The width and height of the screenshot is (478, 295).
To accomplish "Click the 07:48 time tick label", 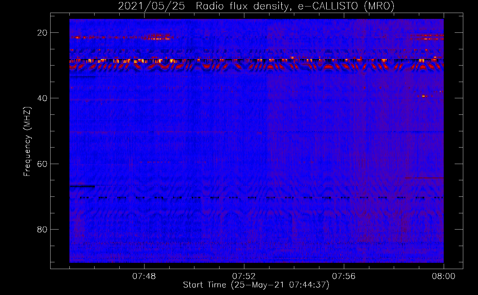I will 144,276.
